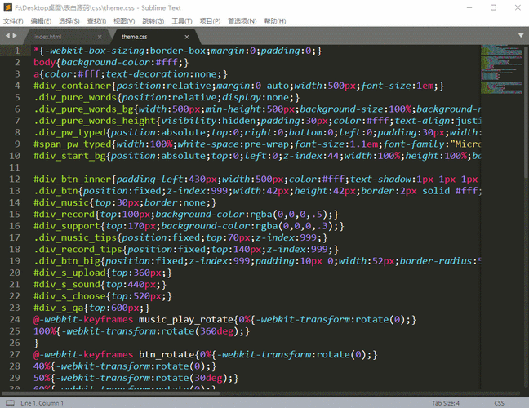Close the index.html tab
Screen dimensions: 529x408
100,37
